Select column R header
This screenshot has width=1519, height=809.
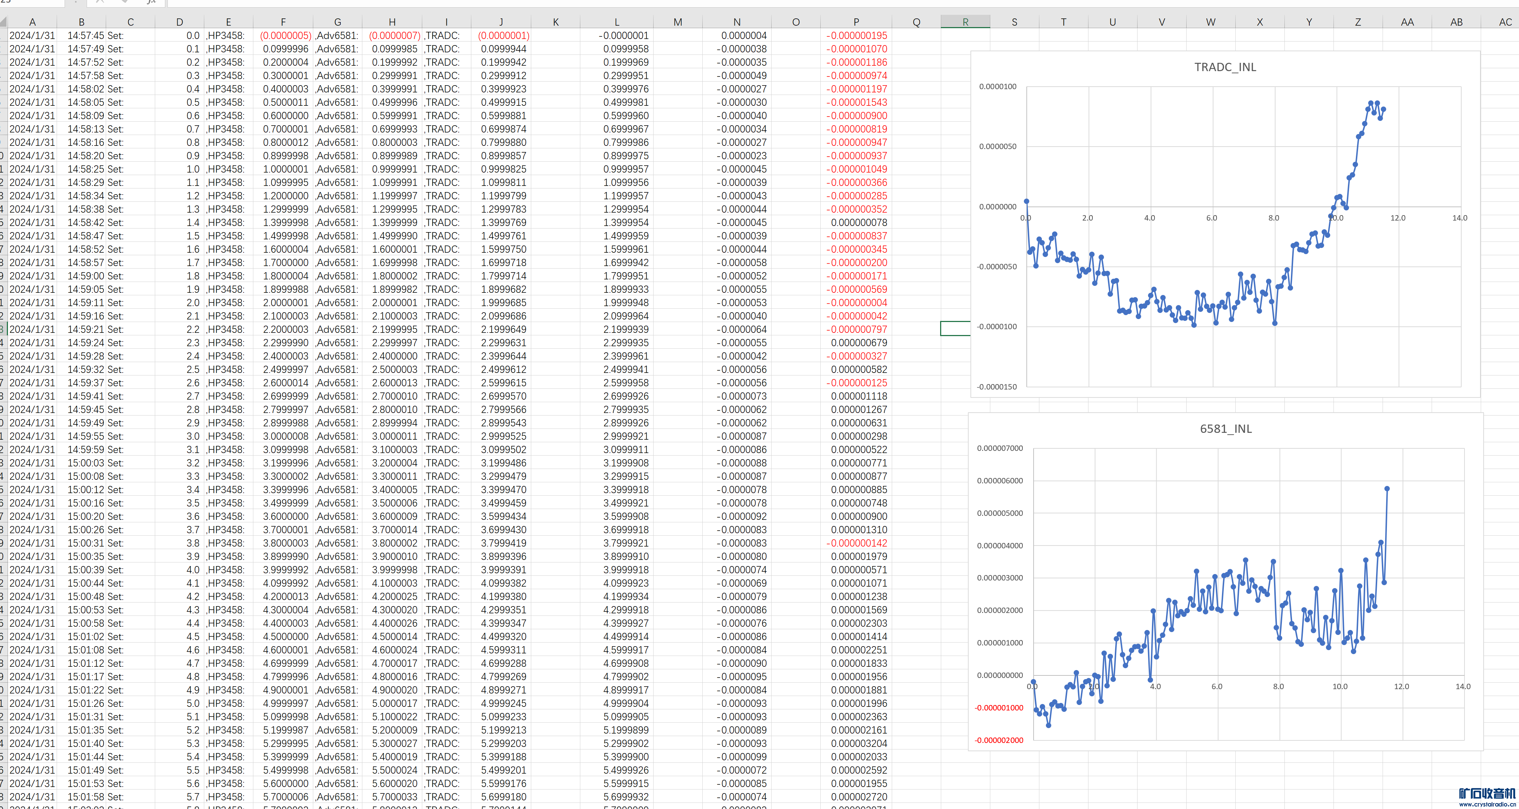click(x=965, y=22)
